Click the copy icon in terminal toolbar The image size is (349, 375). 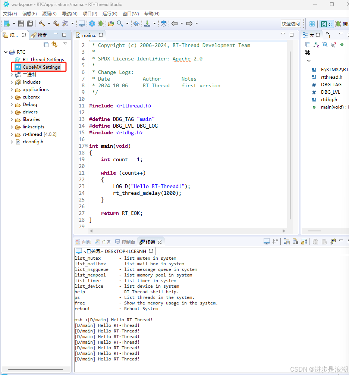(316, 242)
